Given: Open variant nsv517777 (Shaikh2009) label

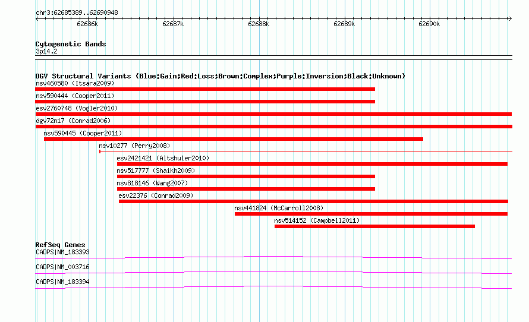Looking at the screenshot, I should [x=156, y=171].
